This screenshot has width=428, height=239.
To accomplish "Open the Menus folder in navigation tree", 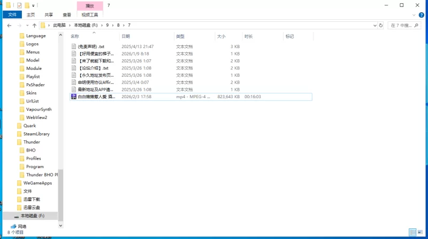I will [33, 52].
